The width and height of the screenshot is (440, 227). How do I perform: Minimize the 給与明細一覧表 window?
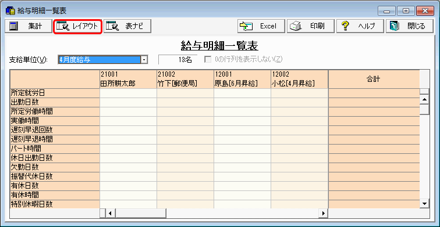(387, 11)
